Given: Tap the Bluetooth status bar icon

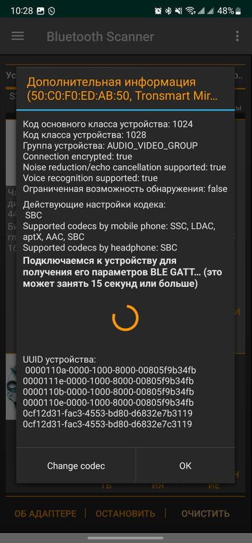Looking at the screenshot, I should (x=168, y=11).
